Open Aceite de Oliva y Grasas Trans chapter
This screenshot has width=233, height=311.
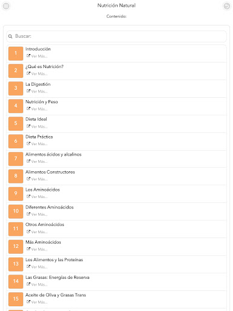(x=56, y=295)
